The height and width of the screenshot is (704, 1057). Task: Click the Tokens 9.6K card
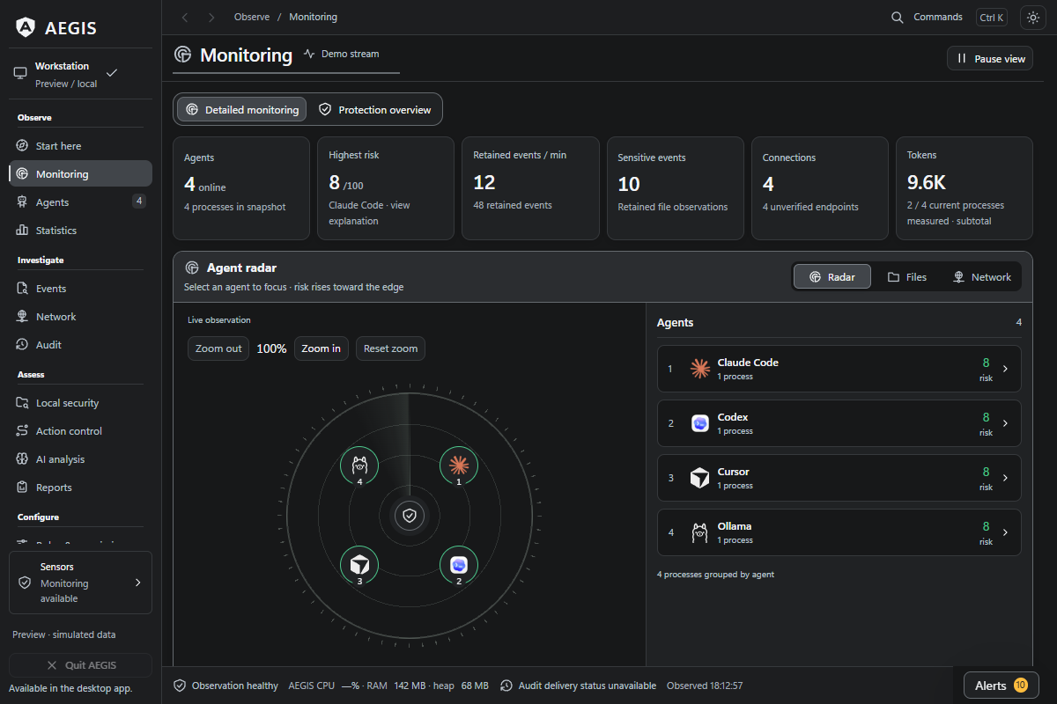[965, 188]
